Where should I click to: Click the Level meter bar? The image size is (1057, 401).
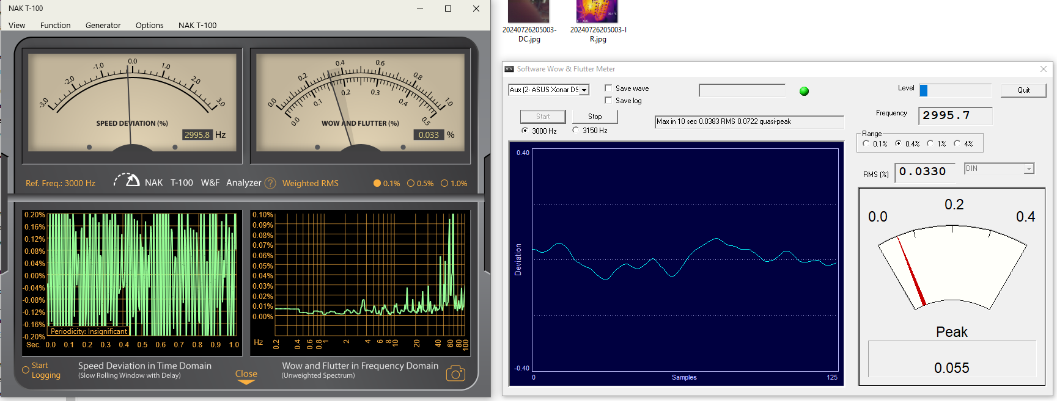pos(955,90)
